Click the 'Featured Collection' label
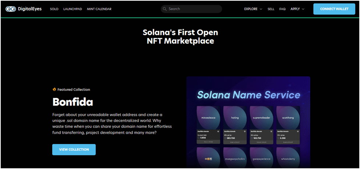The height and width of the screenshot is (169, 360). pyautogui.click(x=74, y=89)
